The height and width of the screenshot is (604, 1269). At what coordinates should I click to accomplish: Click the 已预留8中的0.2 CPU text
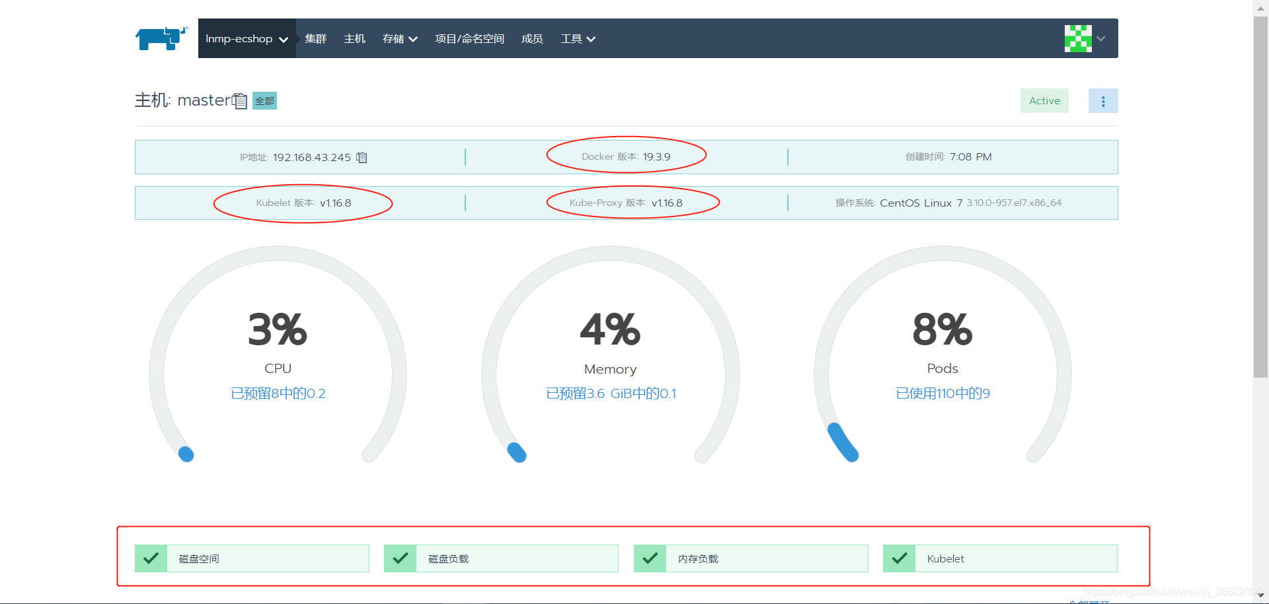click(x=278, y=393)
